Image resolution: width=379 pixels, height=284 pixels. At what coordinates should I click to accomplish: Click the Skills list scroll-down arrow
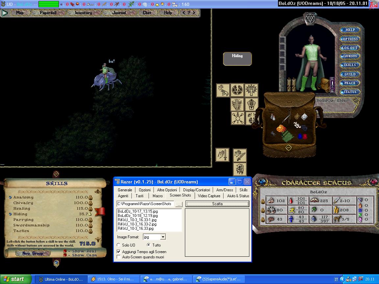98,239
